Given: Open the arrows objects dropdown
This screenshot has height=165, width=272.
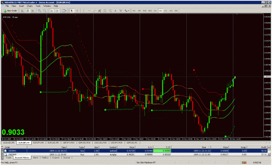Looking at the screenshot, I should (x=127, y=11).
